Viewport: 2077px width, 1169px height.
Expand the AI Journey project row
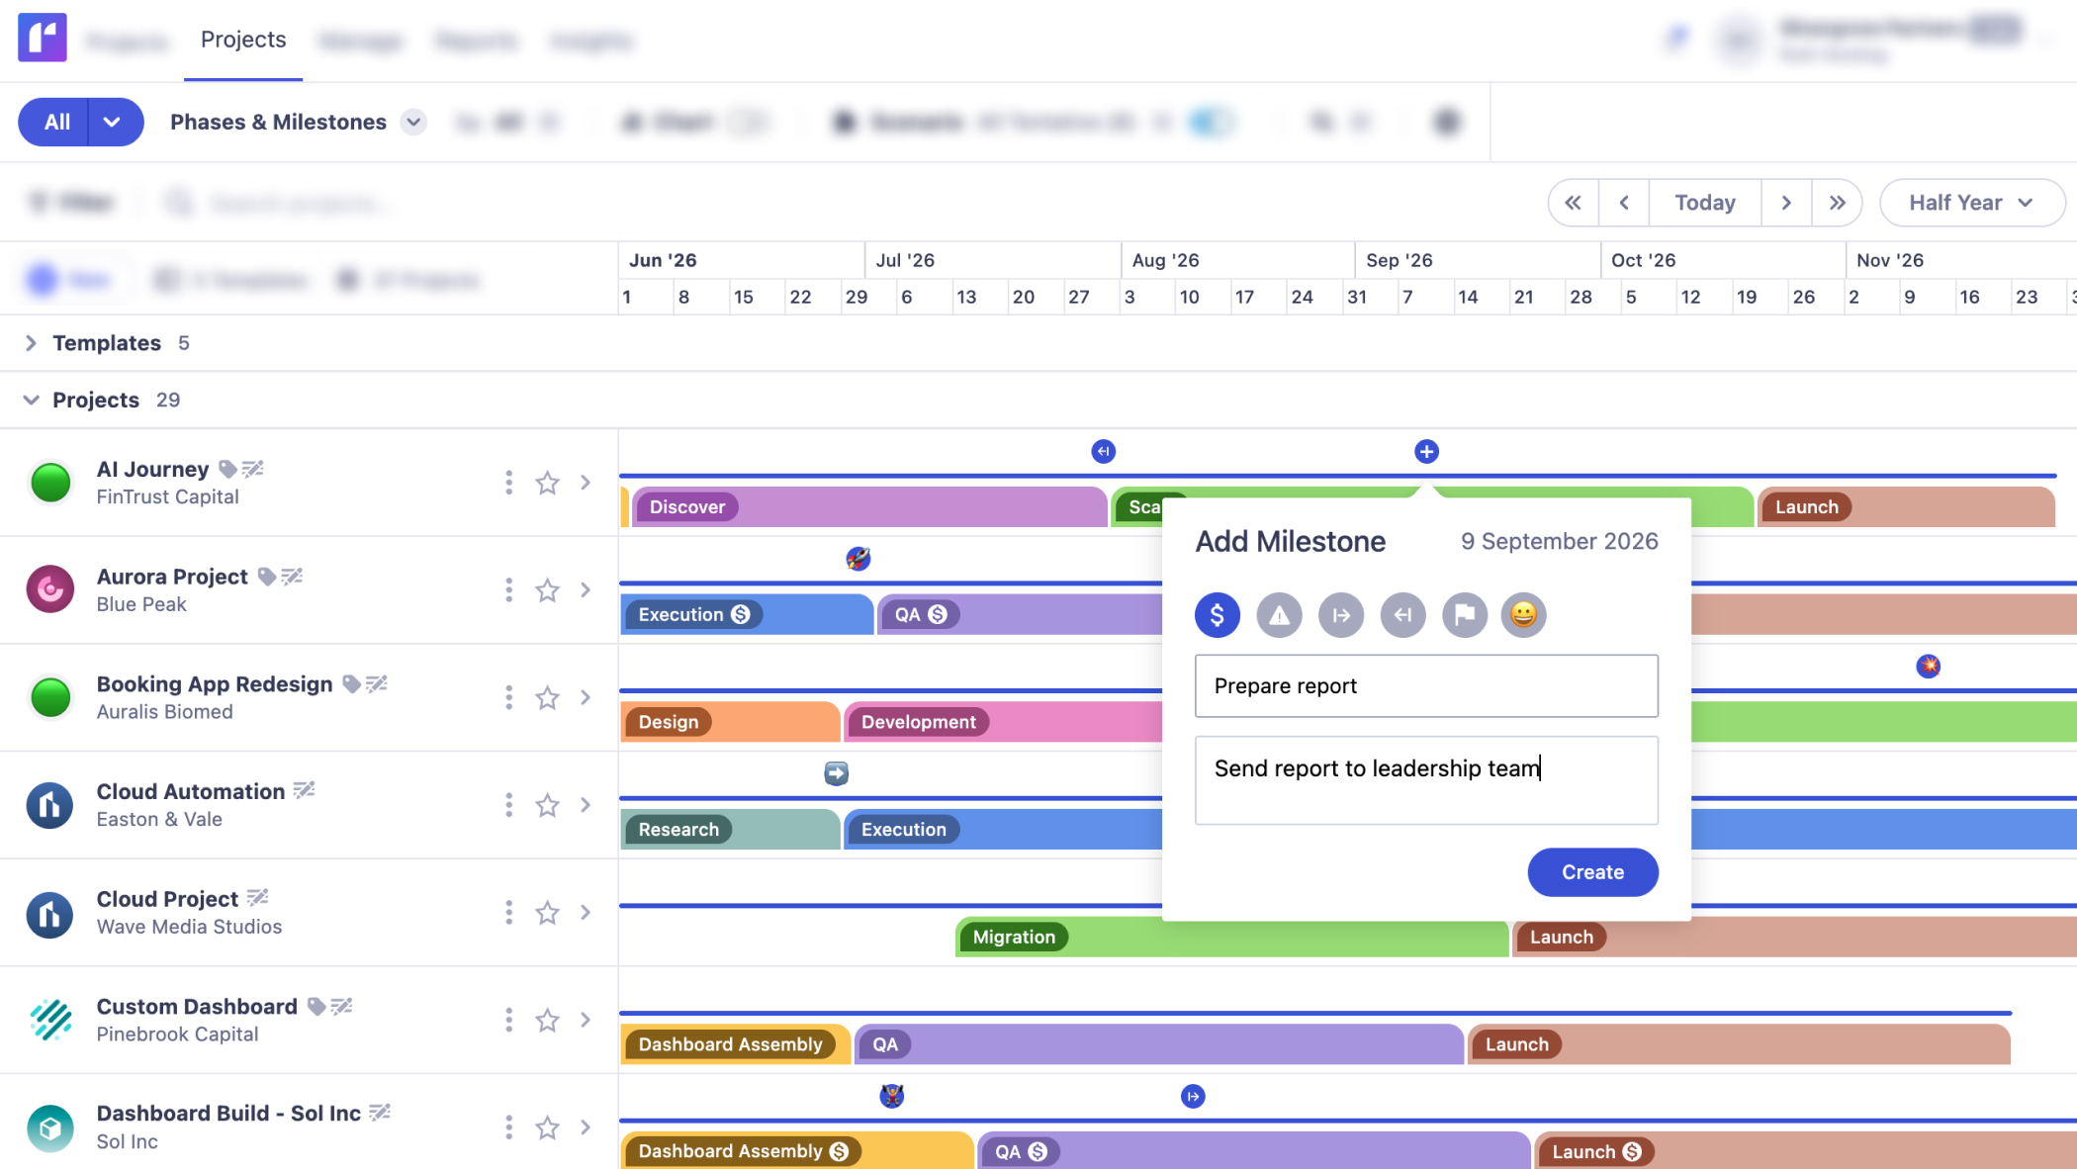[586, 483]
